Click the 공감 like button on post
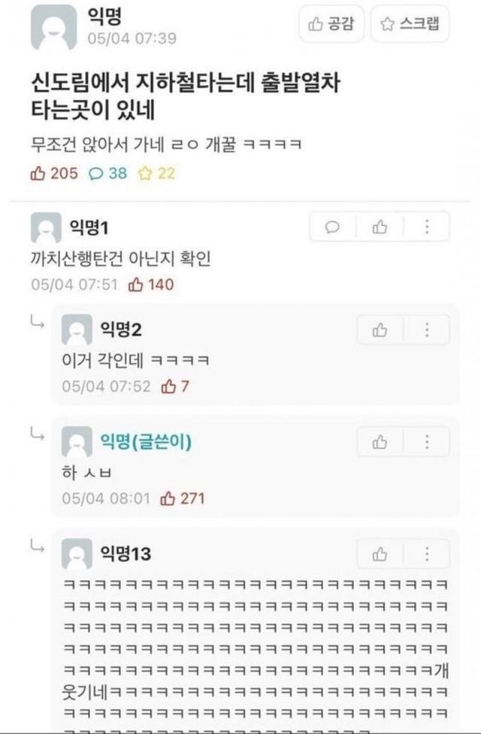 tap(331, 25)
